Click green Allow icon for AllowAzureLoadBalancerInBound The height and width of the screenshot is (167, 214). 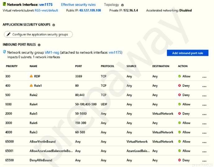(x=180, y=151)
